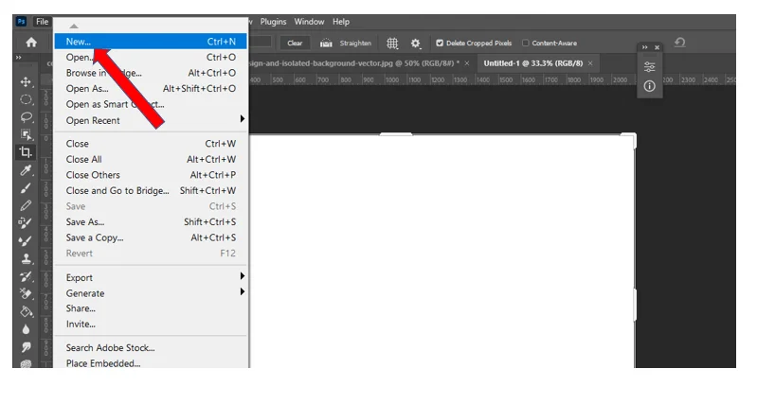Toggle Delete Cropped Pixels checkbox
The width and height of the screenshot is (757, 404).
440,43
